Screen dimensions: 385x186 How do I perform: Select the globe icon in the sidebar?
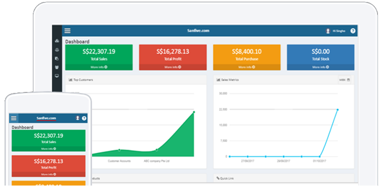[x=57, y=50]
